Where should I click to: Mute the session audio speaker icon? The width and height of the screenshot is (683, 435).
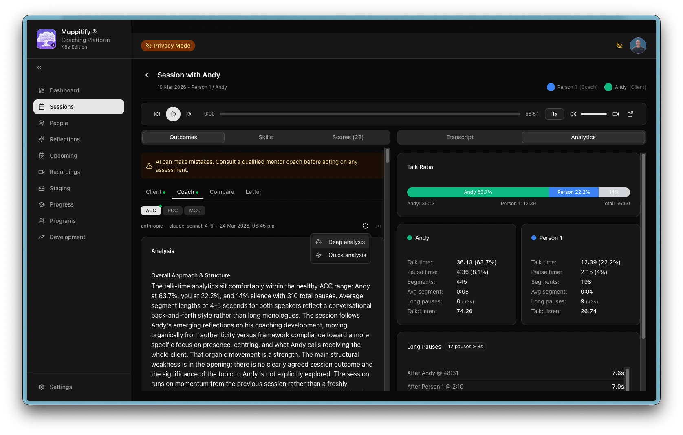click(x=573, y=114)
